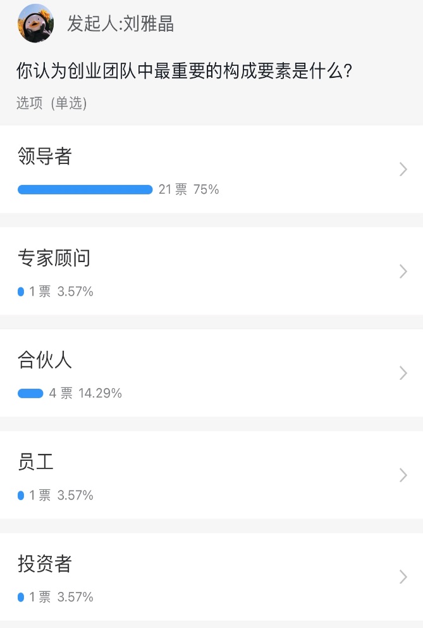
Task: Click the 合伙人 blue progress bar
Action: click(x=30, y=393)
